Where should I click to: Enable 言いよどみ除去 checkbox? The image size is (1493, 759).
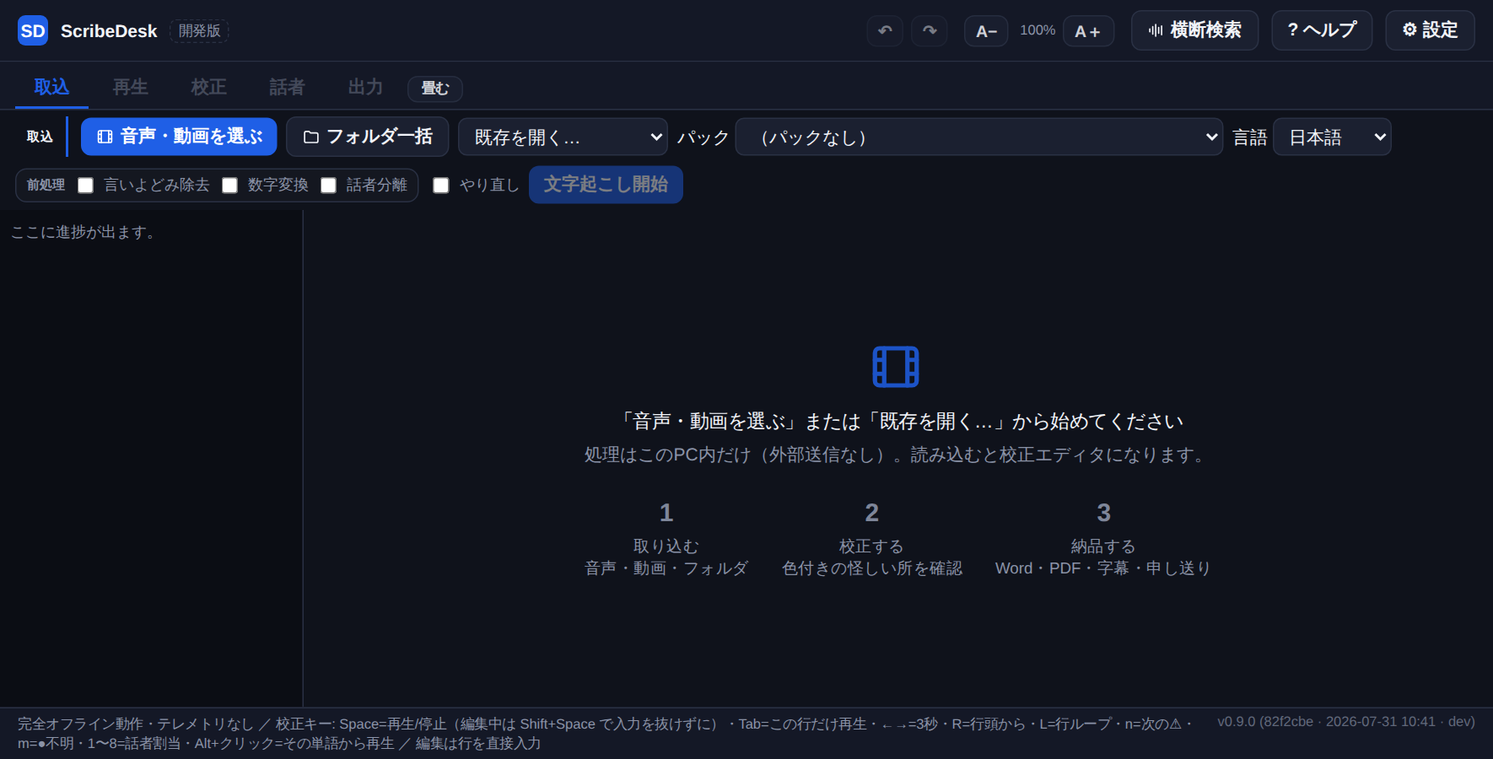pyautogui.click(x=86, y=186)
